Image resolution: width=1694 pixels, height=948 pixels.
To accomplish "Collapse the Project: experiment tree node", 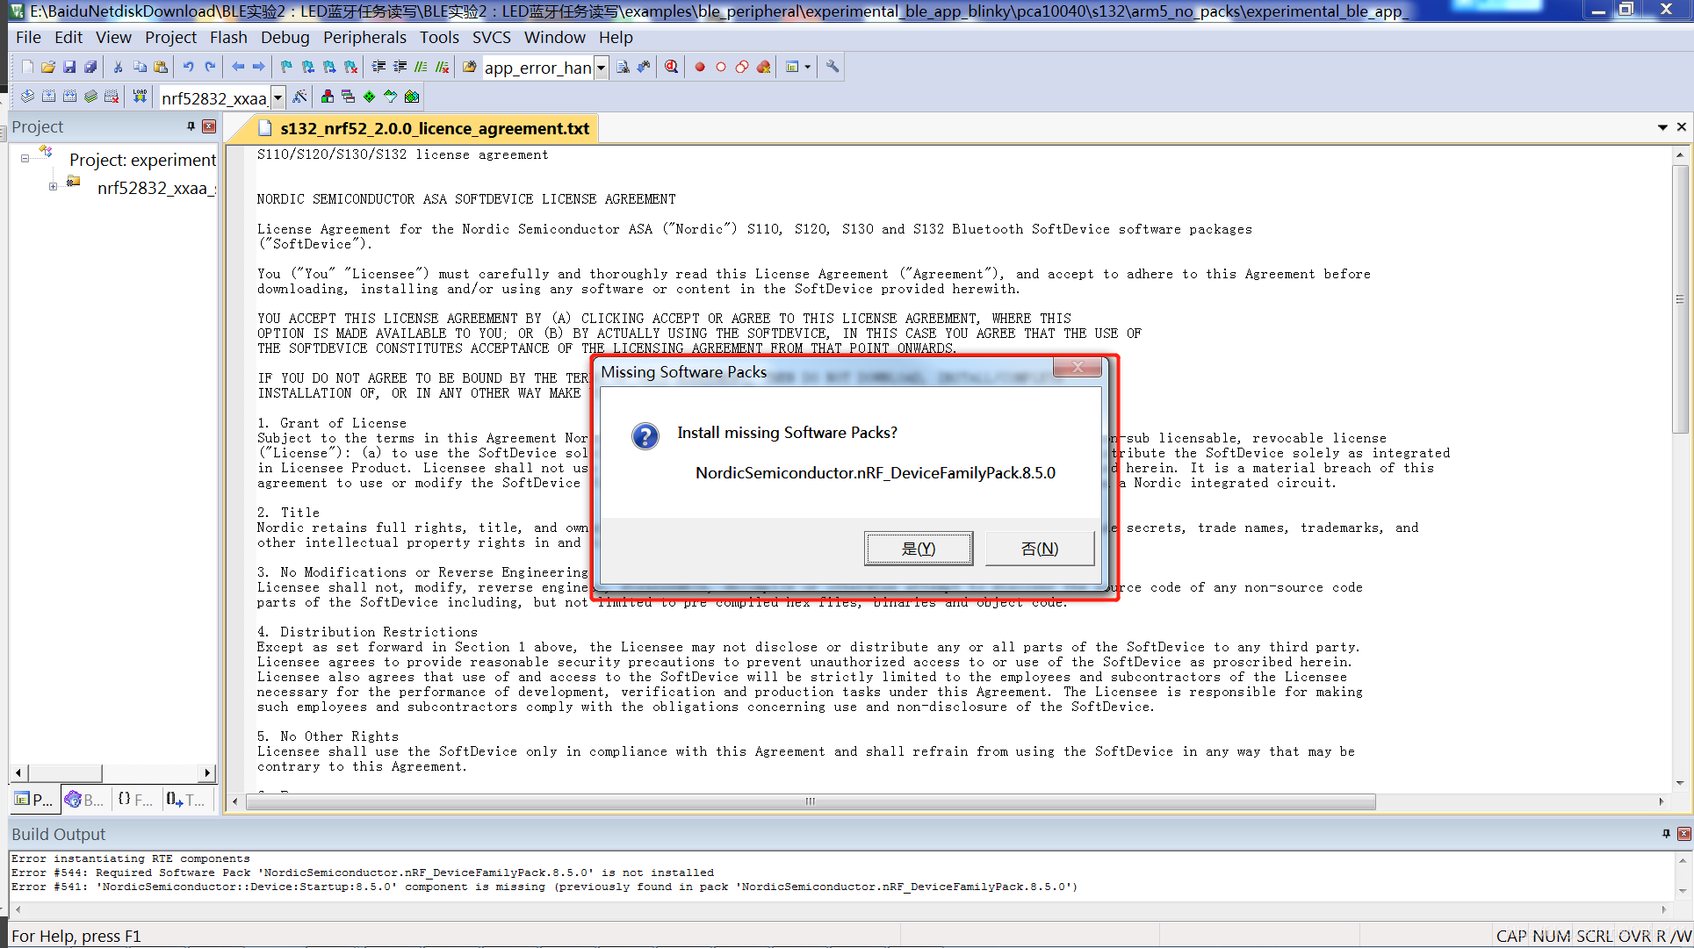I will 25,158.
